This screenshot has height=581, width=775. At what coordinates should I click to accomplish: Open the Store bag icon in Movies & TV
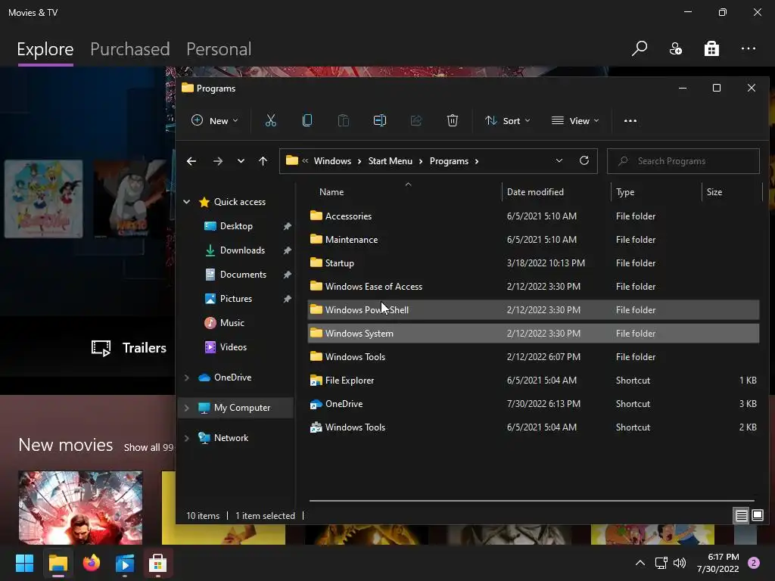(711, 48)
